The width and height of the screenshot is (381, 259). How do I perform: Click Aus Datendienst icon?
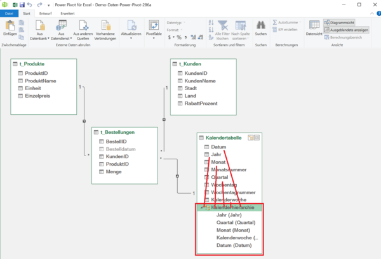tap(62, 26)
